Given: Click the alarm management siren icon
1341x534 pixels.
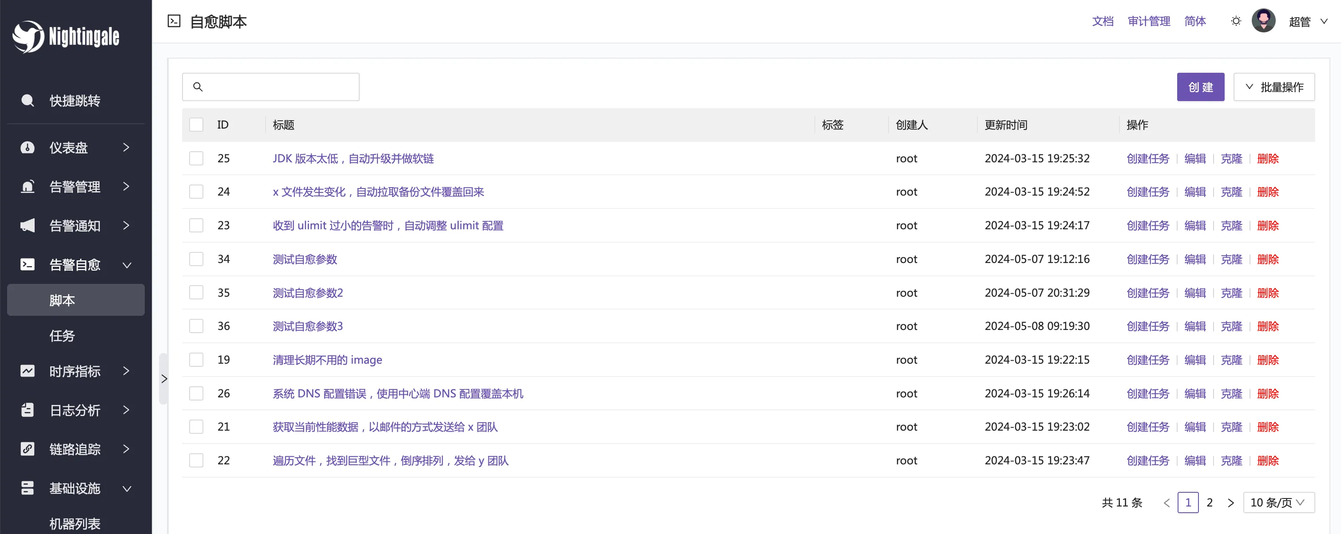Looking at the screenshot, I should point(28,187).
